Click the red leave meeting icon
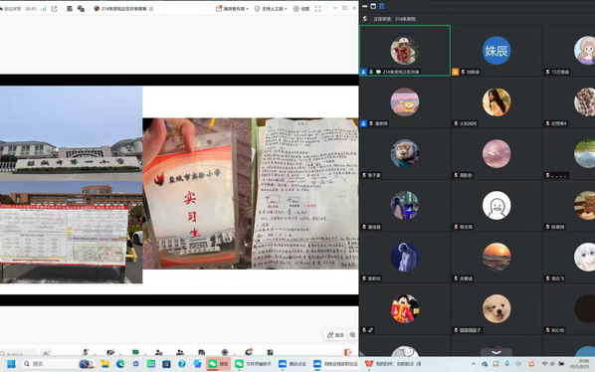The height and width of the screenshot is (372, 595). coord(347,352)
